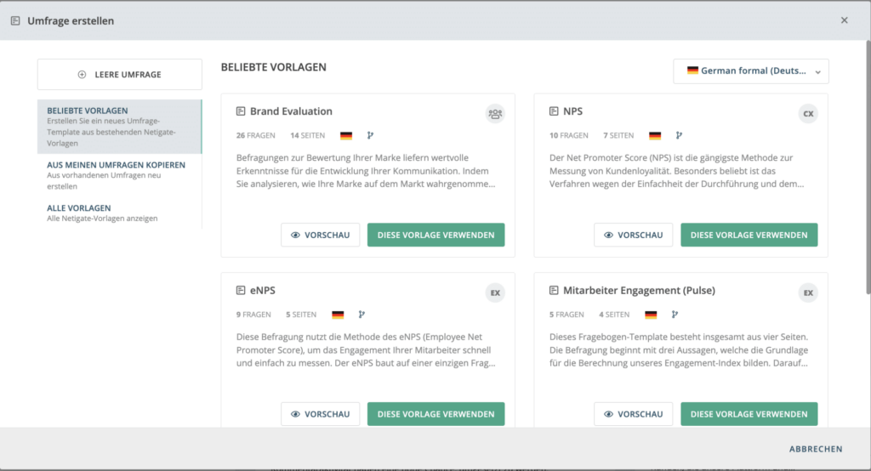Click the audience group icon on Brand Evaluation
This screenshot has height=471, width=871.
click(495, 114)
